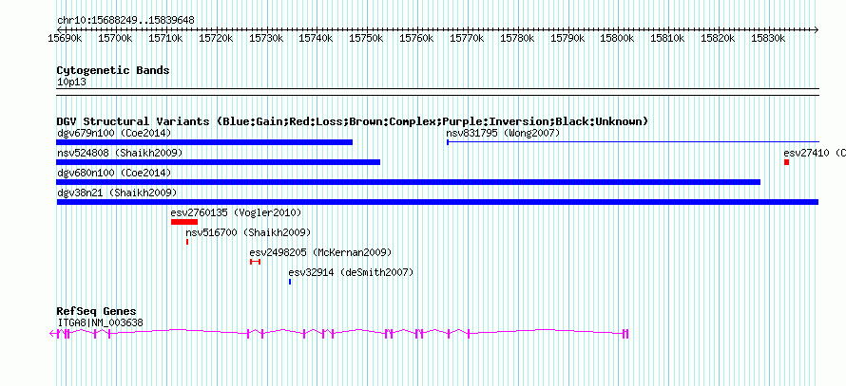
Task: Click the chr10:15688249..15839648 coordinates text
Action: tap(125, 21)
